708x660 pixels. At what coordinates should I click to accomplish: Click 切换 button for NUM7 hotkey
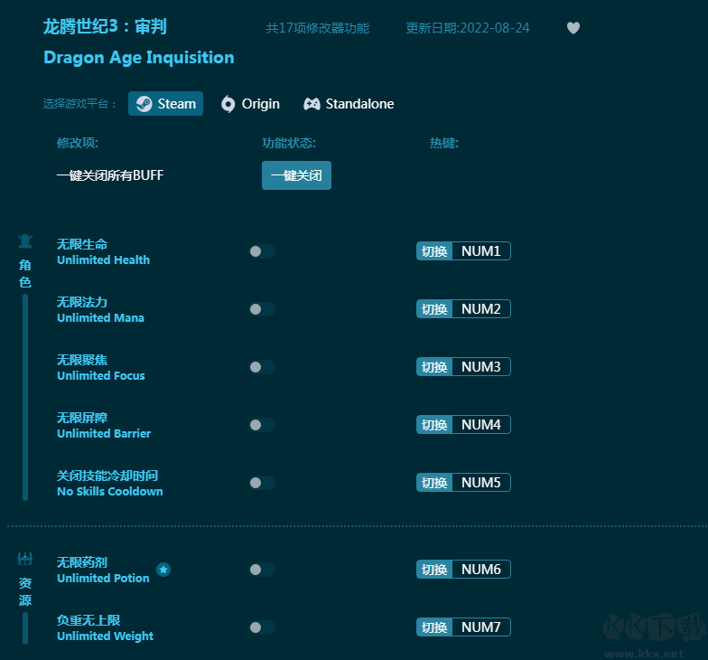point(434,627)
